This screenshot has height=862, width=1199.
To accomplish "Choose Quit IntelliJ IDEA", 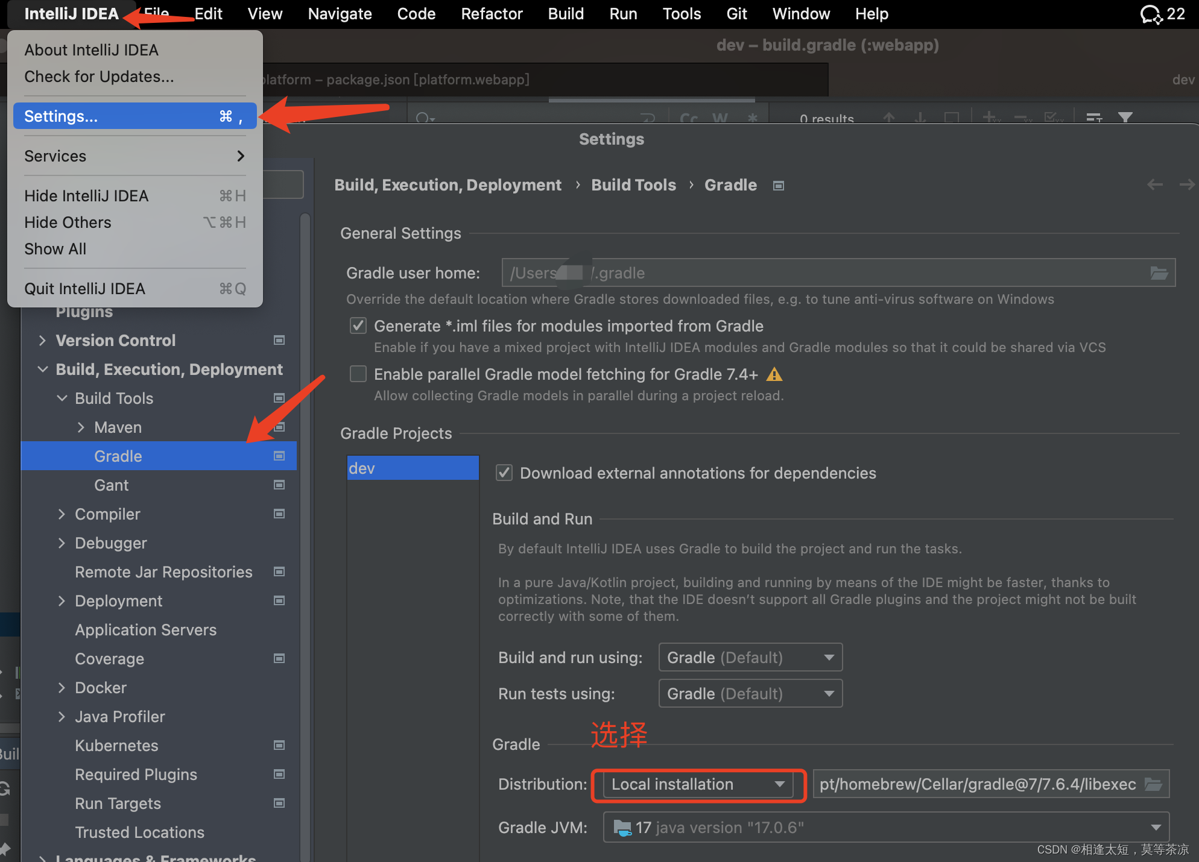I will (135, 289).
